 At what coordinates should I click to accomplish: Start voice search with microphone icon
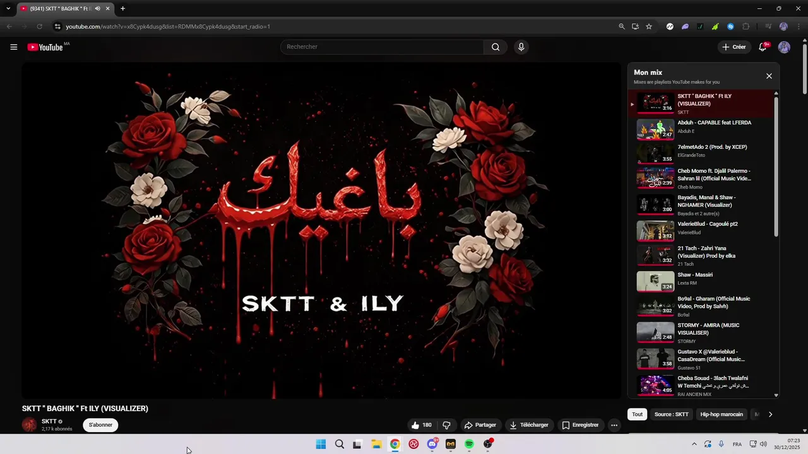[521, 47]
